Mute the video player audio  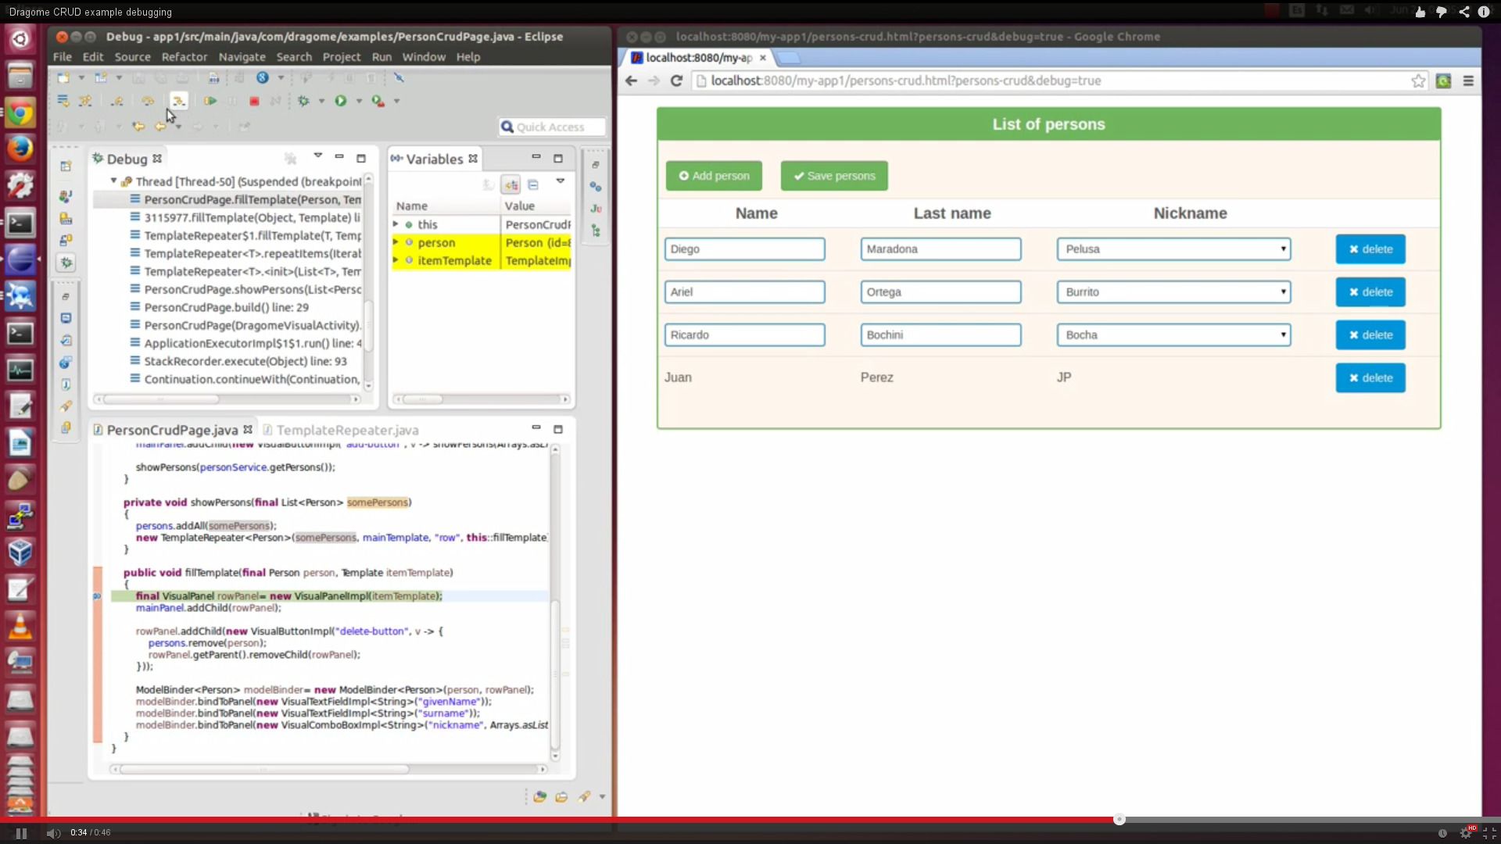[52, 832]
